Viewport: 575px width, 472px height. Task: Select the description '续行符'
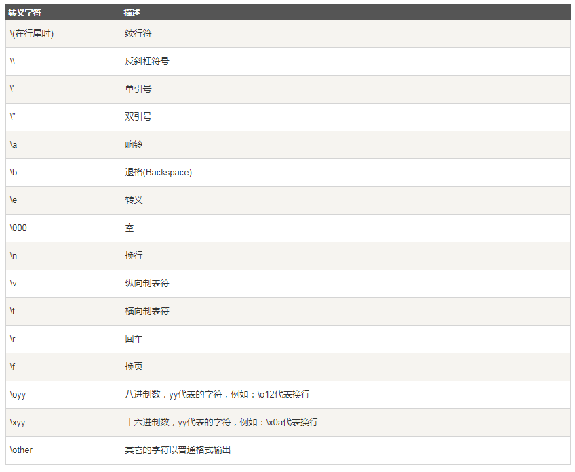(x=138, y=33)
